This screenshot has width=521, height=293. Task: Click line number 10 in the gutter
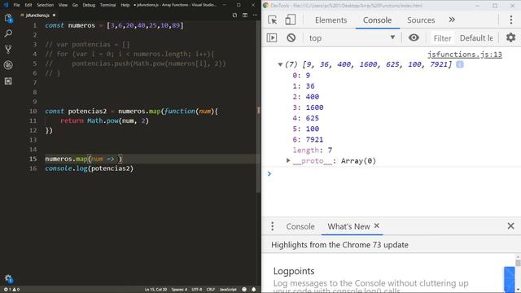[33, 112]
